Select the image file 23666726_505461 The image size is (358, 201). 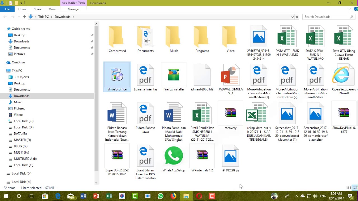259,43
